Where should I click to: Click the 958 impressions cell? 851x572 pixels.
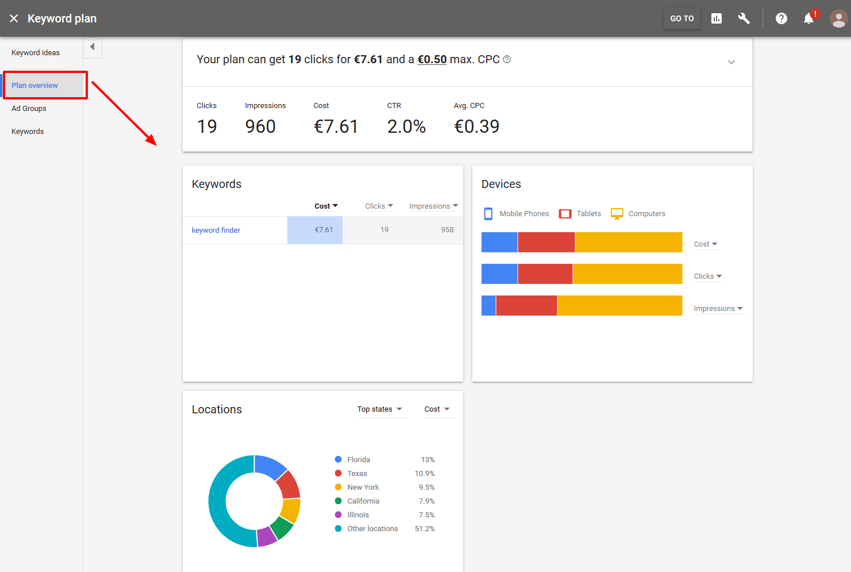[x=447, y=230]
